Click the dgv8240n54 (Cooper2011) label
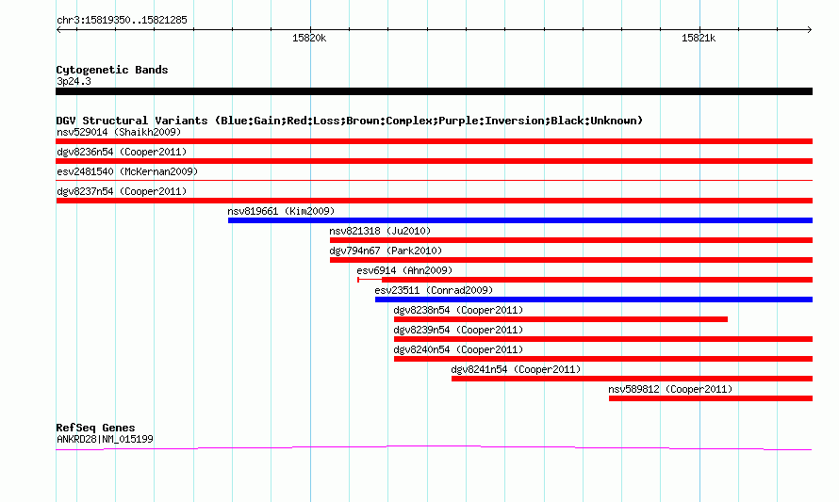Image resolution: width=839 pixels, height=502 pixels. [x=458, y=349]
